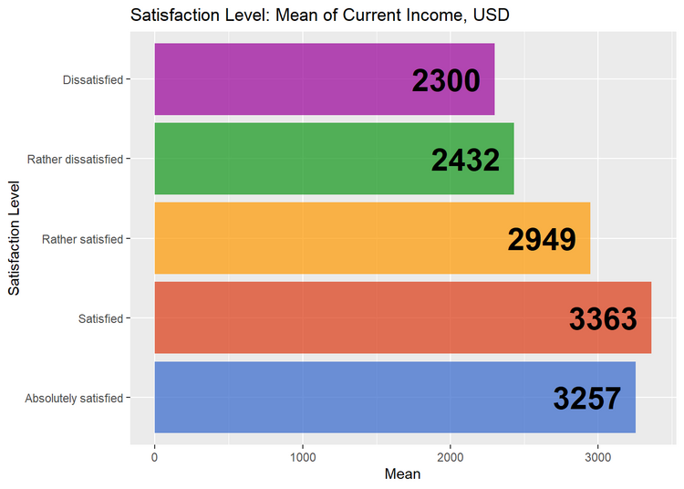Image resolution: width=684 pixels, height=489 pixels.
Task: Select the 'Rather dissatisfied' axis label
Action: [75, 160]
